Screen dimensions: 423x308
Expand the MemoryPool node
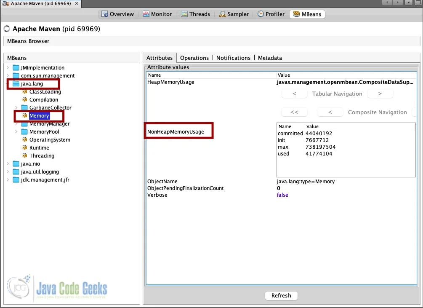point(16,132)
